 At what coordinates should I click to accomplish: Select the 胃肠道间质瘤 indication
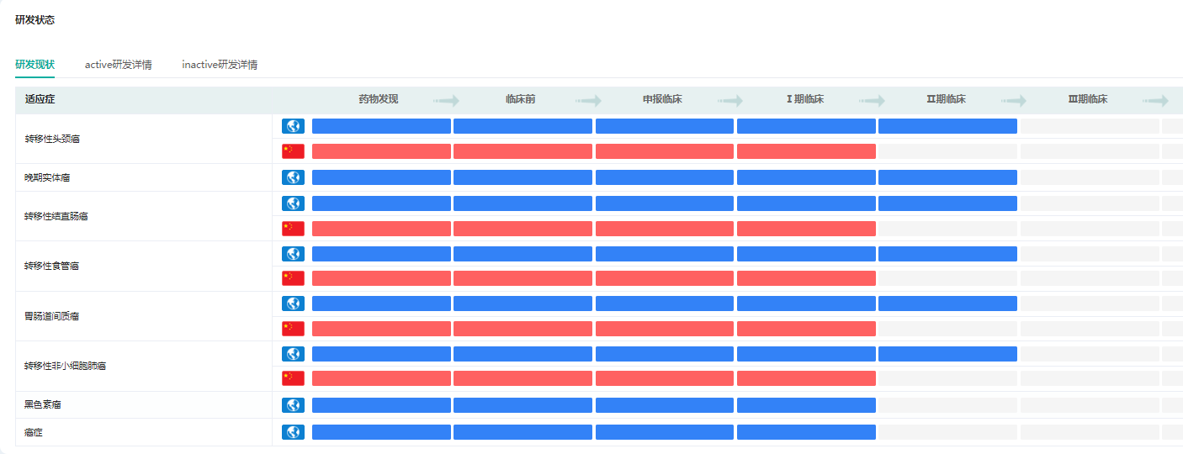[52, 316]
